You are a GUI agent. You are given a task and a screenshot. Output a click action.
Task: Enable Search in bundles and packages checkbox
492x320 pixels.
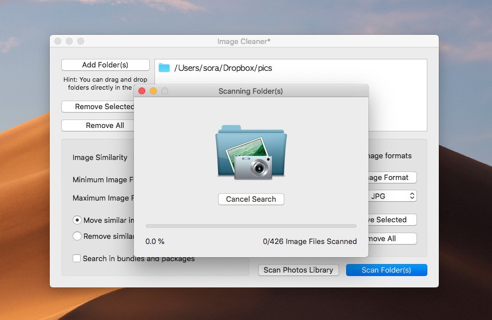point(77,258)
